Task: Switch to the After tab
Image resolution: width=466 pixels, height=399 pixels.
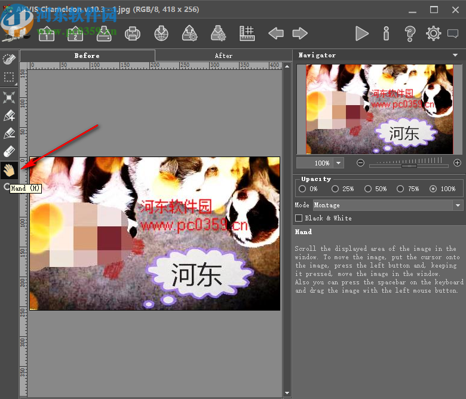Action: (x=223, y=56)
